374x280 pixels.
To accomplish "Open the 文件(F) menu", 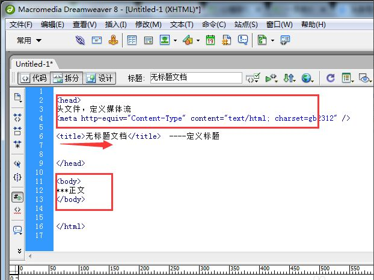I will (21, 25).
